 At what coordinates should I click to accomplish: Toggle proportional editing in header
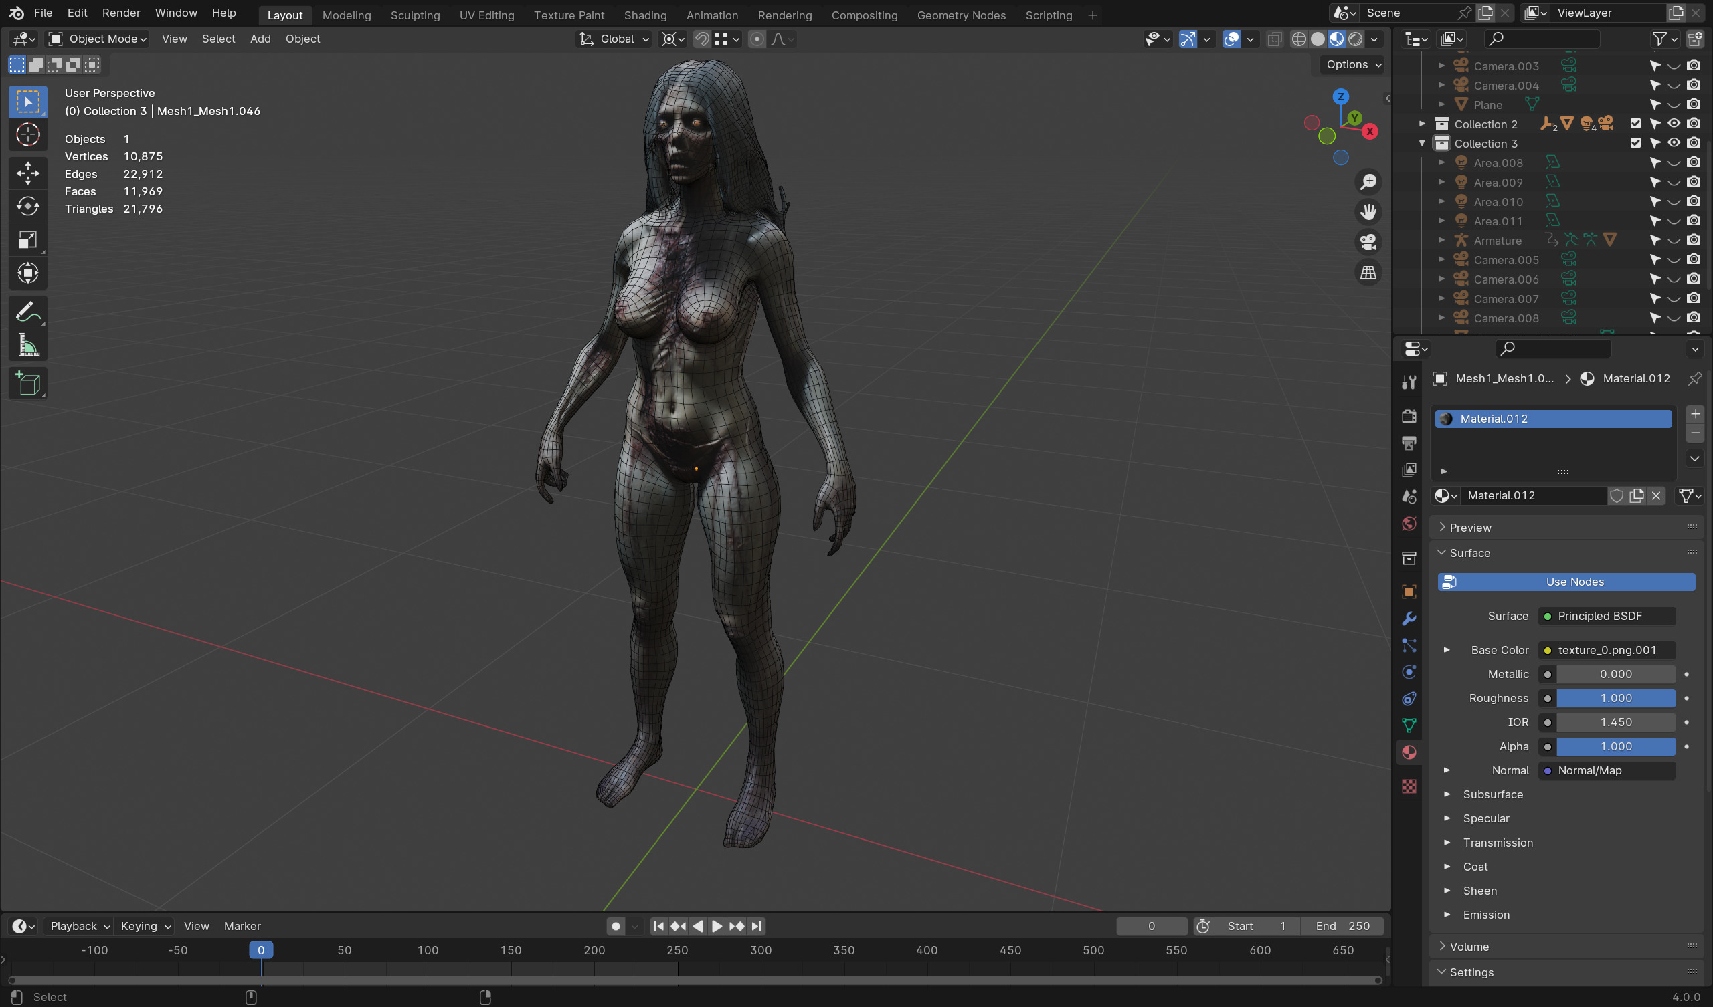coord(757,39)
